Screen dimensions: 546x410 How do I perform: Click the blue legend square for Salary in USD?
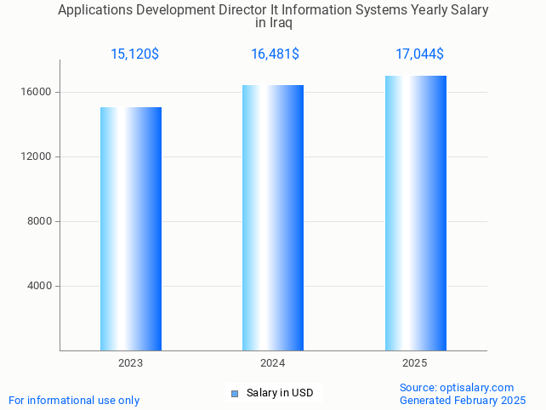click(235, 394)
